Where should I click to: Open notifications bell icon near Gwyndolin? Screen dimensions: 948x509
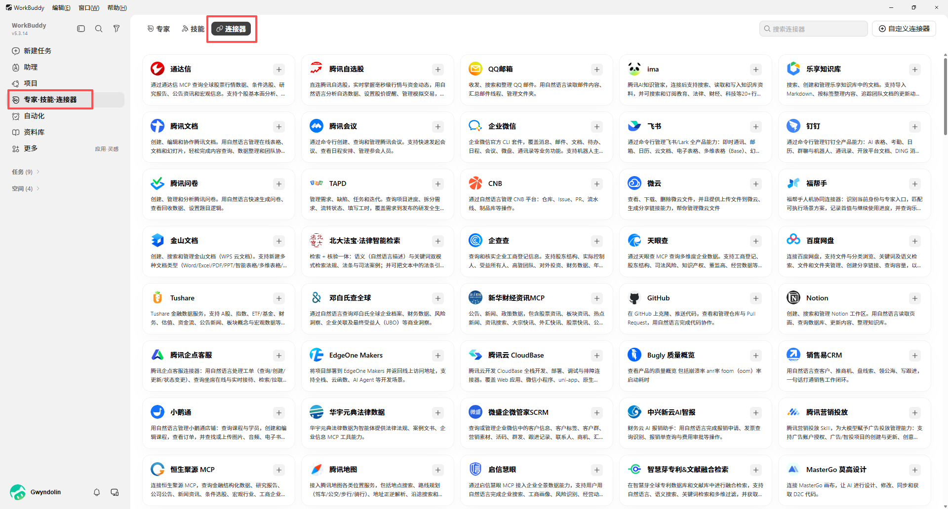coord(97,492)
